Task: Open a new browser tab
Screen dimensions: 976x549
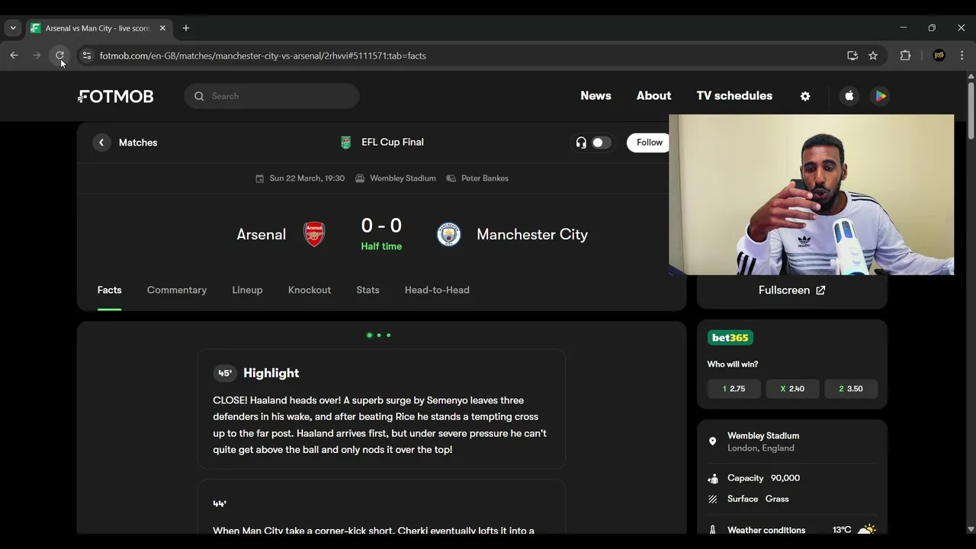Action: [186, 28]
